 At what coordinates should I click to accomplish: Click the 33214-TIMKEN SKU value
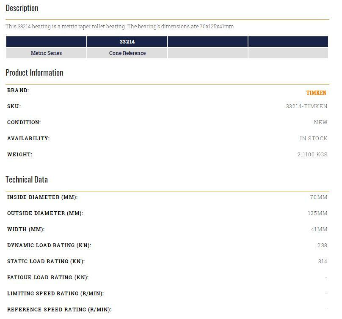306,106
